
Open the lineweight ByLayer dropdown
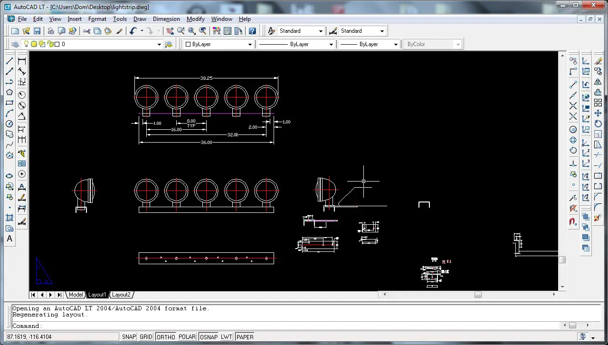click(x=395, y=44)
